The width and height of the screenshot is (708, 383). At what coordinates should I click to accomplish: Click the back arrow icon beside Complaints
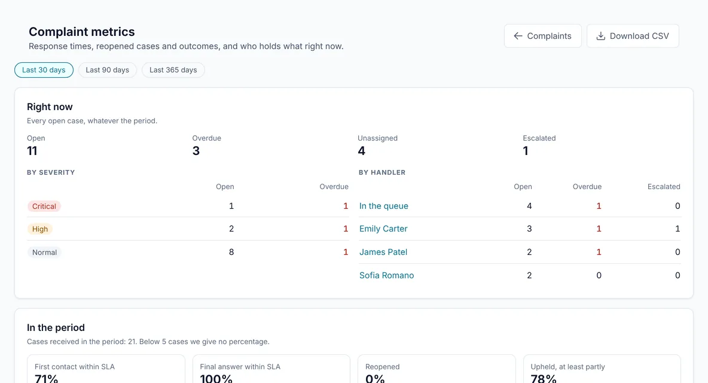[x=518, y=36]
